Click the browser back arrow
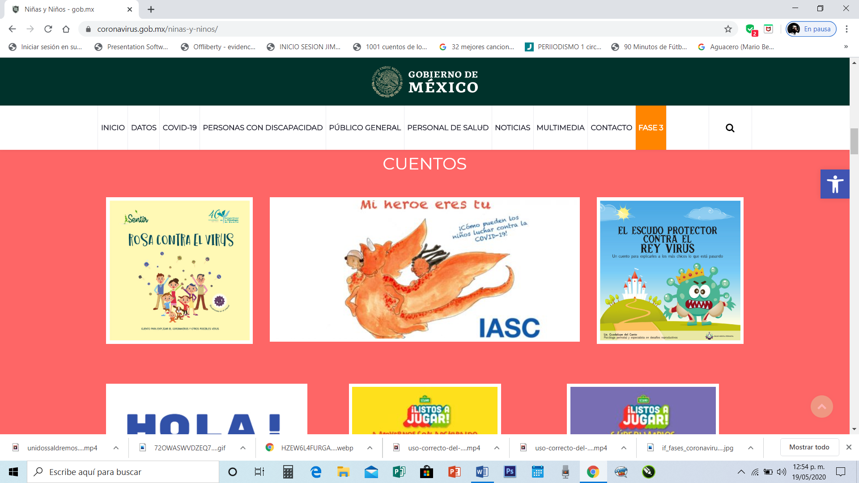Viewport: 859px width, 483px height. tap(12, 29)
